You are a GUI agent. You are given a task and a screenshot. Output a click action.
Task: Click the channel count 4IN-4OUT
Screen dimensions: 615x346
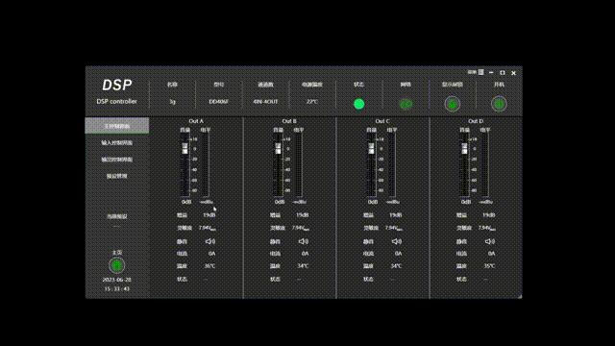tap(265, 102)
